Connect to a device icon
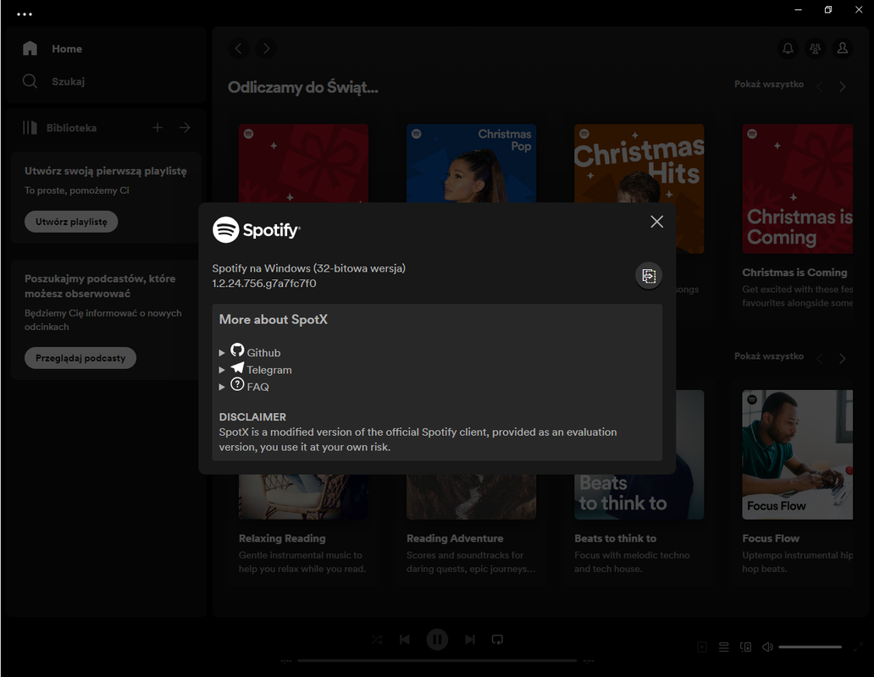The image size is (874, 677). coord(745,647)
